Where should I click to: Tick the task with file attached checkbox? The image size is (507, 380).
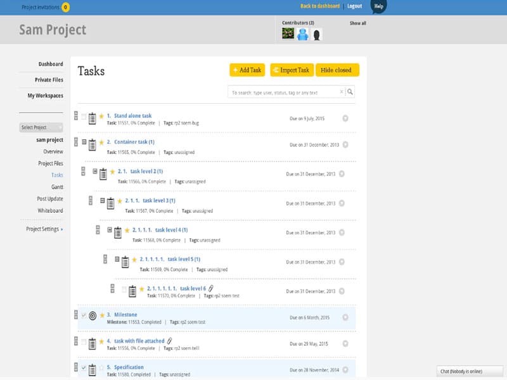pyautogui.click(x=84, y=342)
